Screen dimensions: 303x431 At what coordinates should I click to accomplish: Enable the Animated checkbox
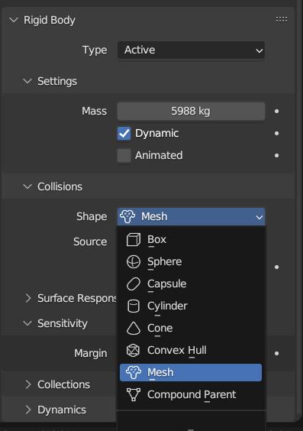point(124,156)
